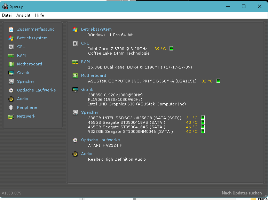The image size is (268, 200).
Task: Click the 9322GB Seagate ST10000NM0046 entry
Action: [x=130, y=132]
